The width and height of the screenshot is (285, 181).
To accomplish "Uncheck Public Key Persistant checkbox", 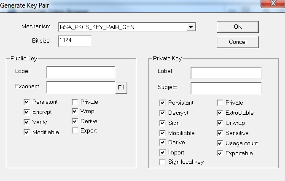I will point(27,102).
